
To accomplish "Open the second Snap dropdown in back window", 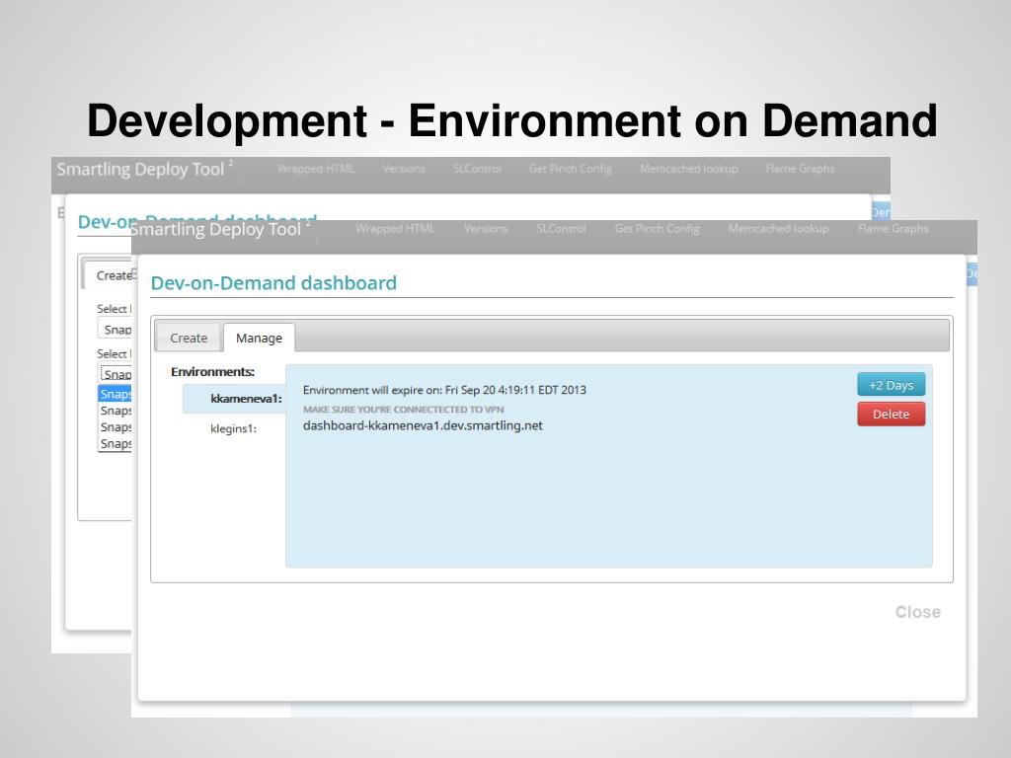I will [115, 374].
